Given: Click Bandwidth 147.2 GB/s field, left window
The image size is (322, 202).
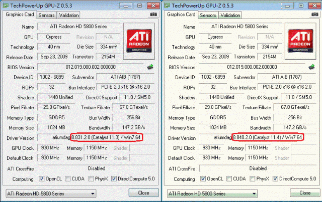Looking at the screenshot, I should (133, 127).
